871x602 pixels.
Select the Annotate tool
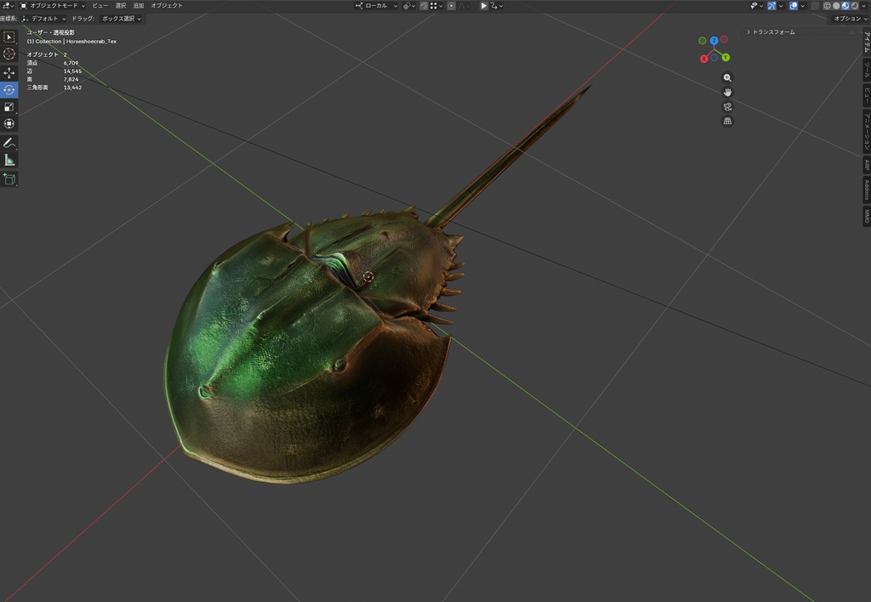(x=9, y=143)
